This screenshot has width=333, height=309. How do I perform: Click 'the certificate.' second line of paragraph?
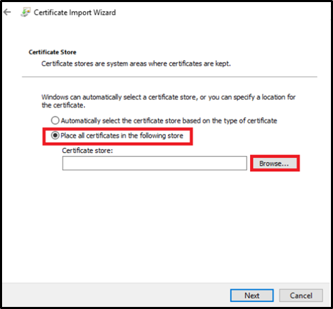click(x=64, y=106)
